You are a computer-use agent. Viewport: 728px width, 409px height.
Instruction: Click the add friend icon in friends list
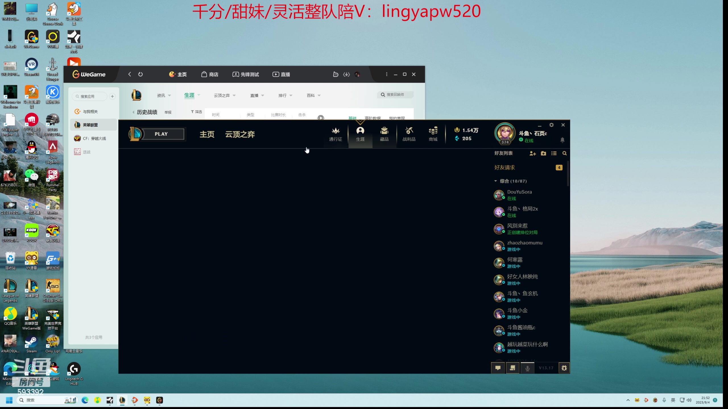tap(533, 153)
